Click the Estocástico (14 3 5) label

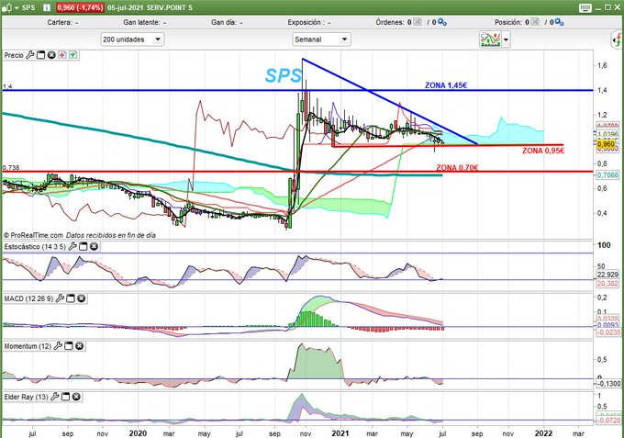35,246
